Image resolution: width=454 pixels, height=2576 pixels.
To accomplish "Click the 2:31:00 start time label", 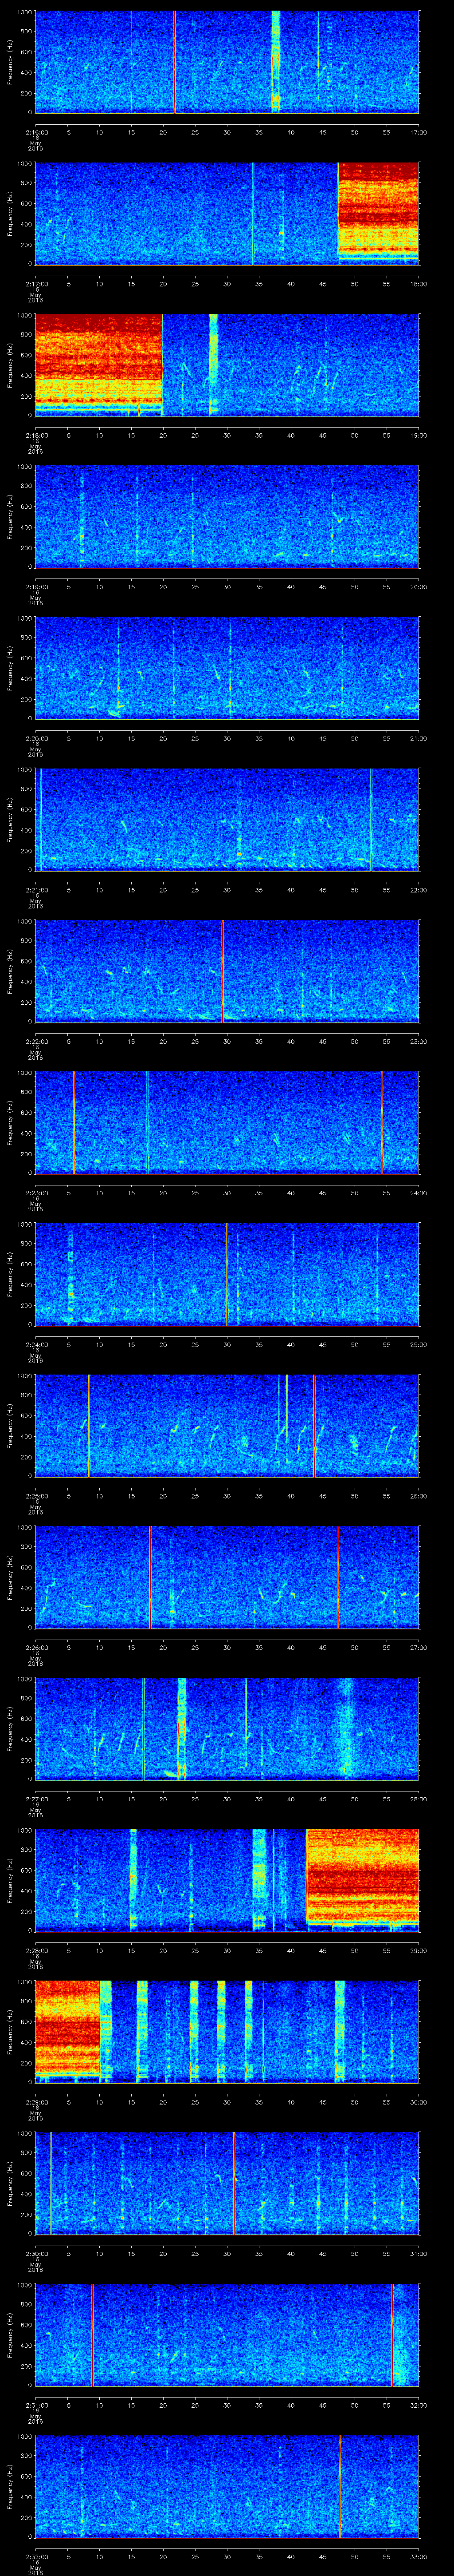I will (x=36, y=2404).
